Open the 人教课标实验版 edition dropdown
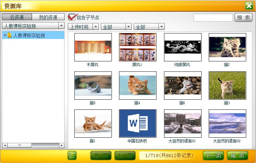The width and height of the screenshot is (256, 163). (33, 26)
